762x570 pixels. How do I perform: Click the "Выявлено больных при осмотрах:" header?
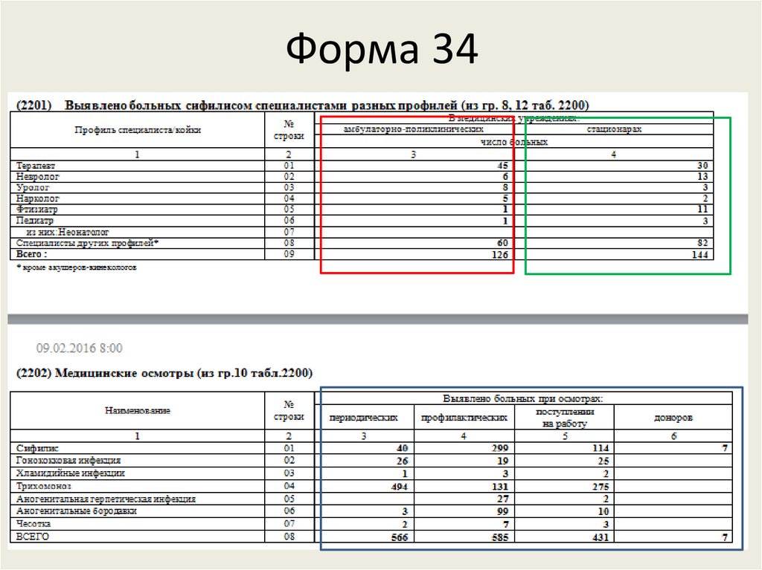tap(523, 398)
